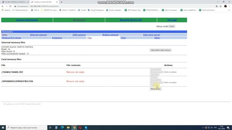Bookmark this page with the star icon
This screenshot has height=130, width=232.
[x=221, y=6]
